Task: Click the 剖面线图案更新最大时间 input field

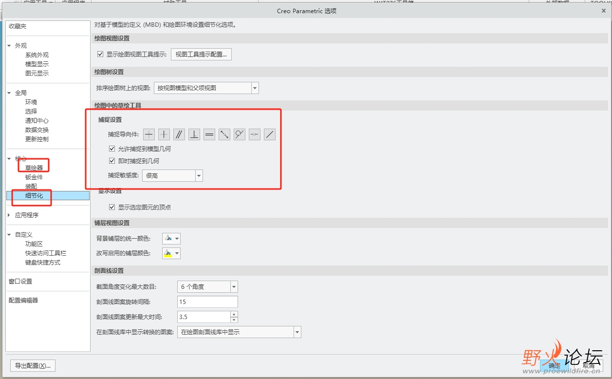Action: click(204, 317)
